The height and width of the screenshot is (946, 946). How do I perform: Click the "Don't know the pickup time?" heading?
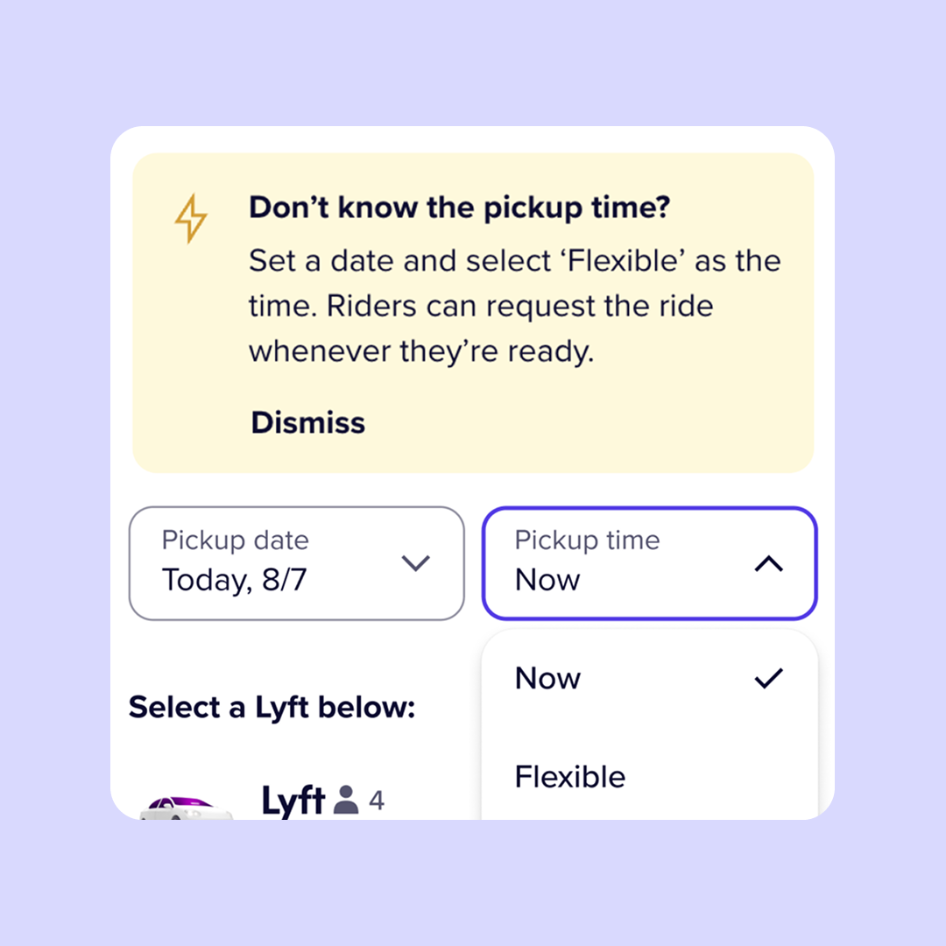(459, 208)
